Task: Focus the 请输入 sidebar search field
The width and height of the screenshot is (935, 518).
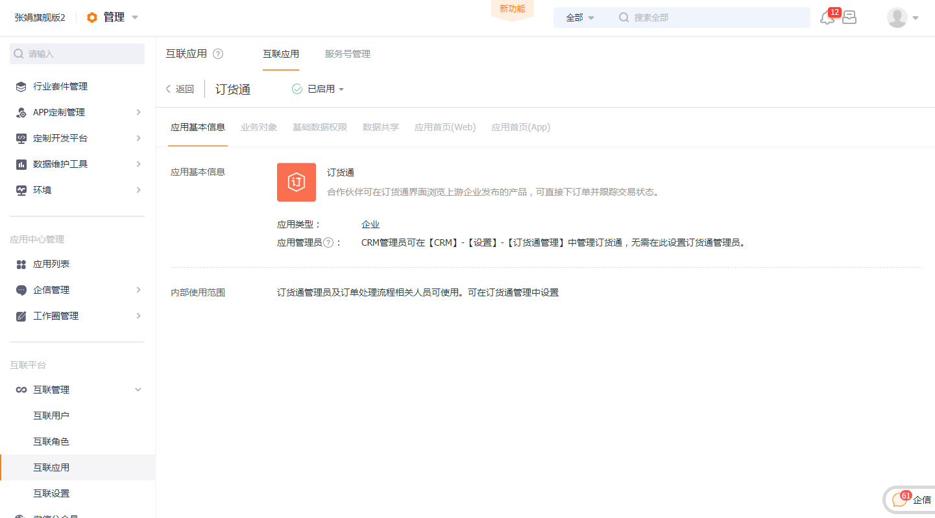Action: tap(77, 54)
